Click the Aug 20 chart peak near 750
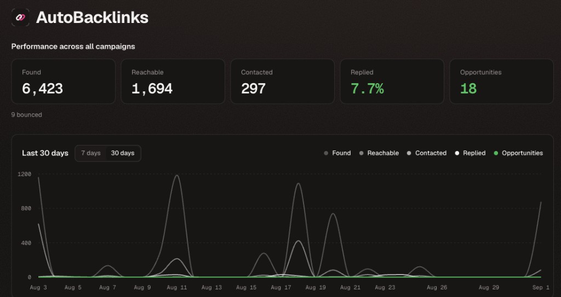561x297 pixels. pyautogui.click(x=333, y=214)
